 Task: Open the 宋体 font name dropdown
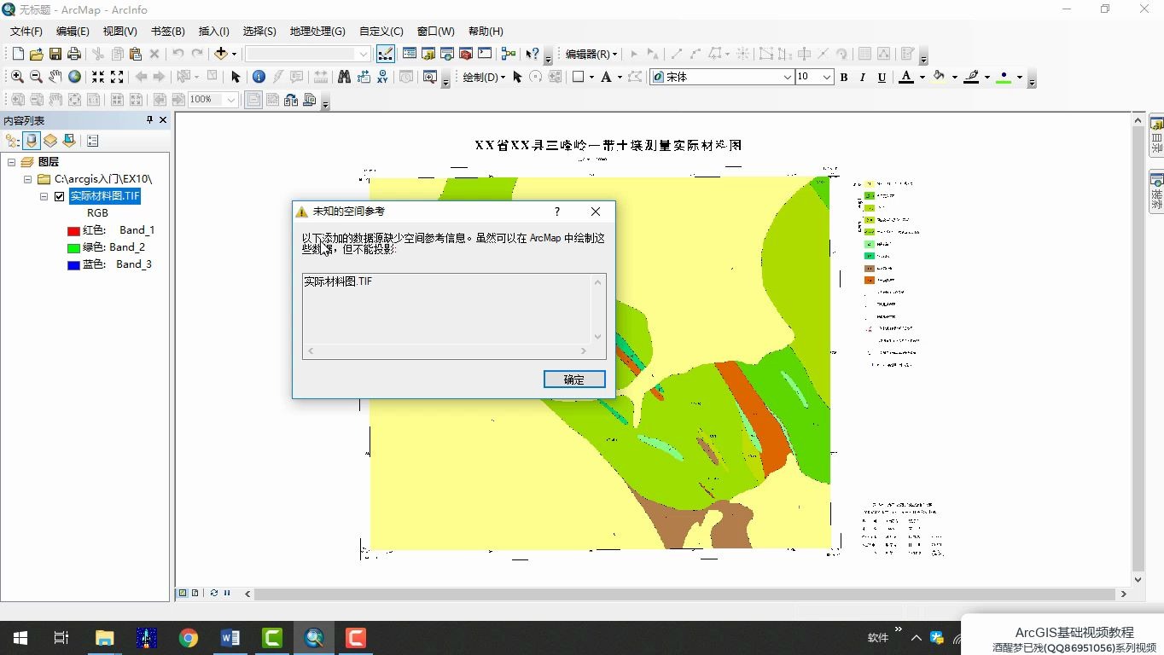[788, 77]
